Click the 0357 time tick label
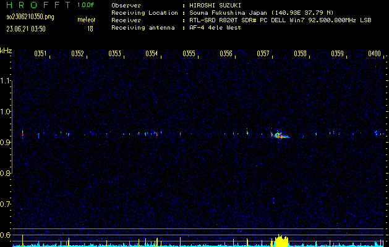 [x=263, y=54]
